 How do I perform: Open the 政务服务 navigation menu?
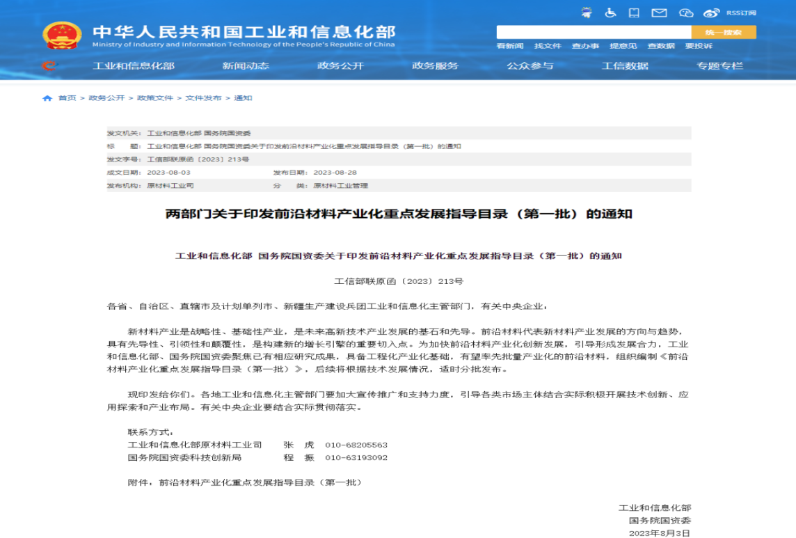click(x=435, y=66)
